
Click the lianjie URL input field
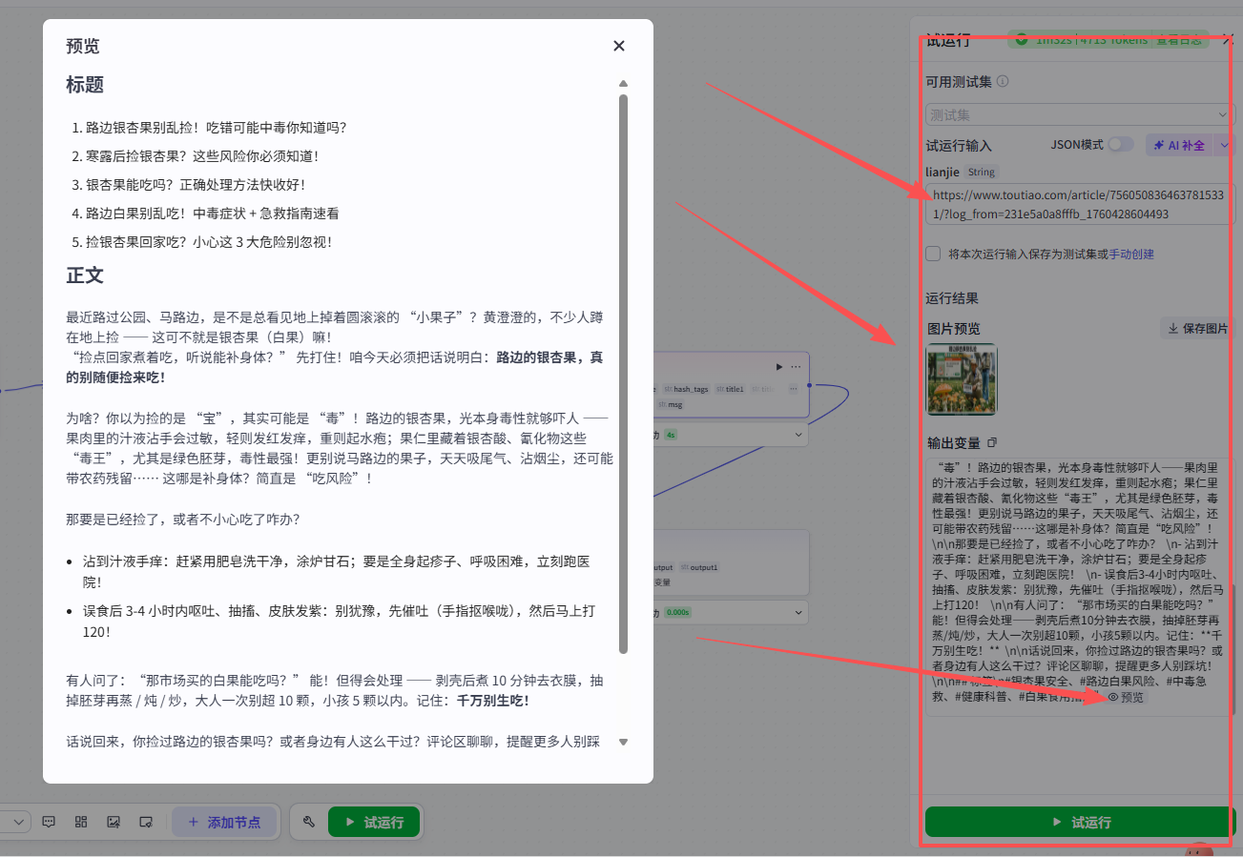click(x=1080, y=205)
